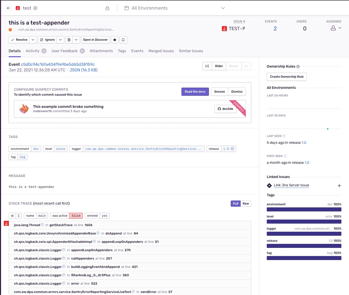Open the Similar Issues tab
Viewport: 349px width, 295px height.
(x=191, y=51)
